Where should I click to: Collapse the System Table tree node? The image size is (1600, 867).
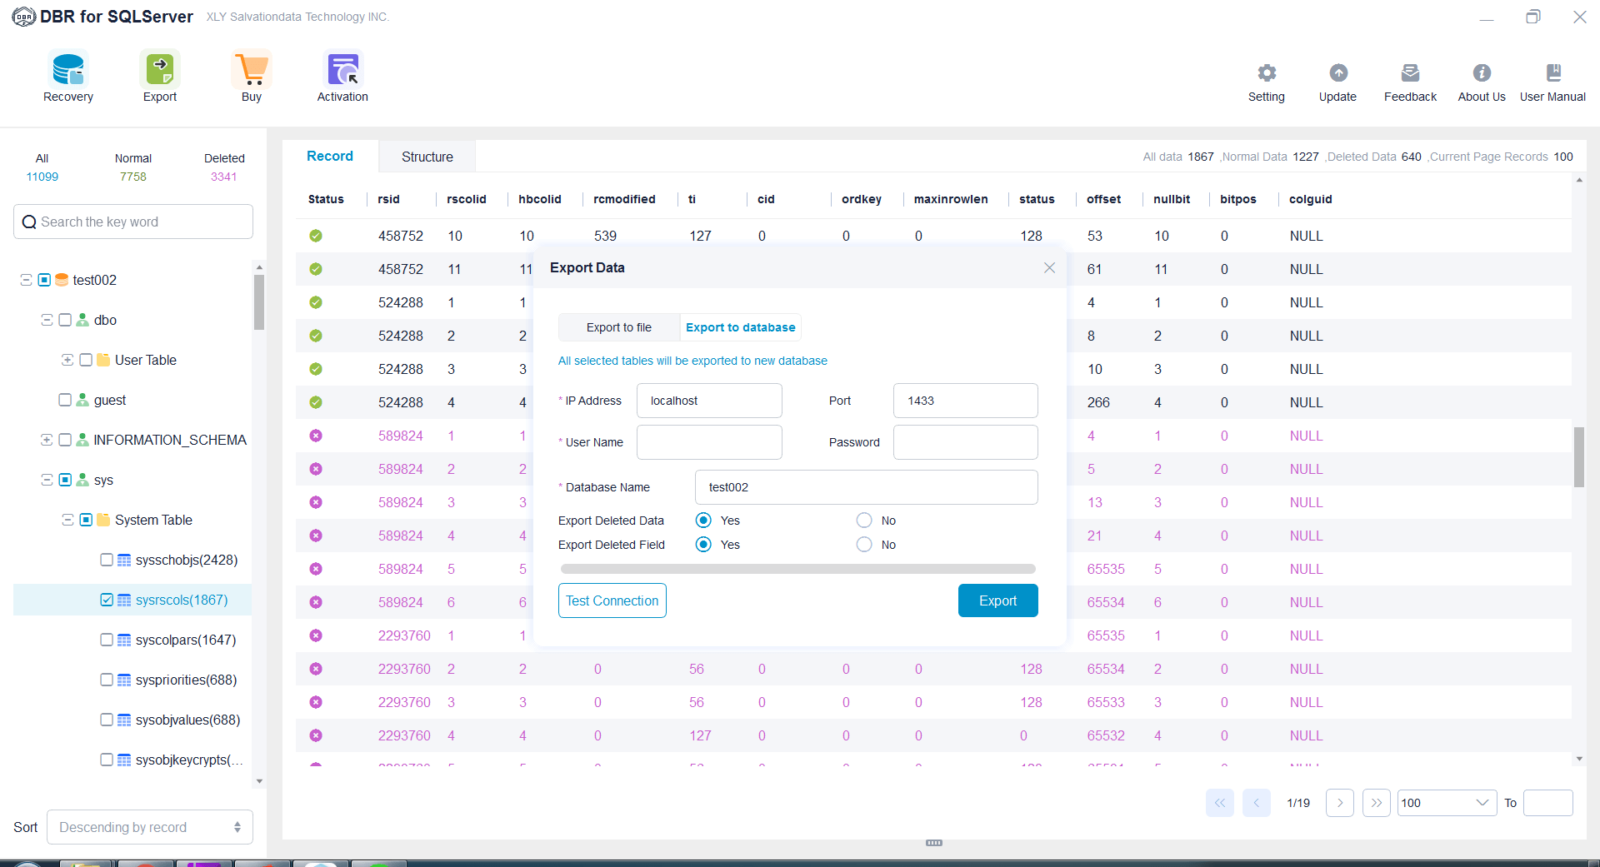click(x=67, y=520)
